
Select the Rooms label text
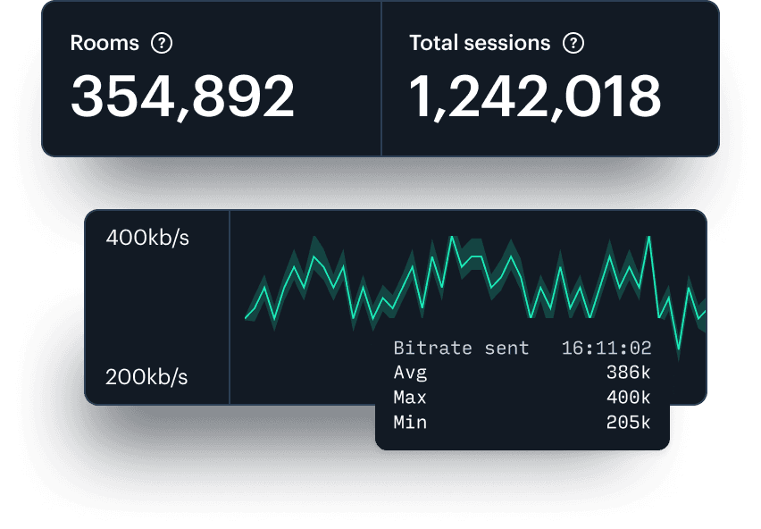point(105,43)
